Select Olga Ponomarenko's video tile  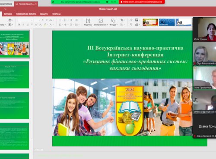point(204,54)
